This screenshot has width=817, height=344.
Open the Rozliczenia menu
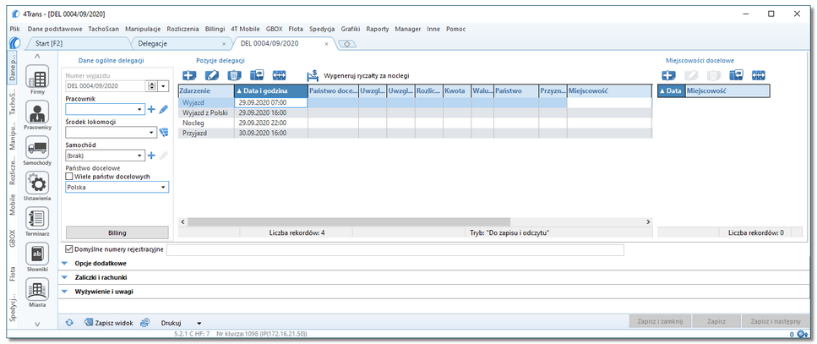tap(183, 30)
